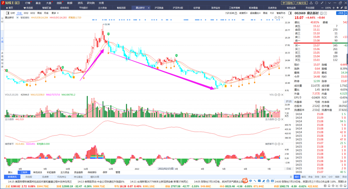348x189 pixels.
Task: Click the 大咖交流 button
Action: [x=301, y=3]
